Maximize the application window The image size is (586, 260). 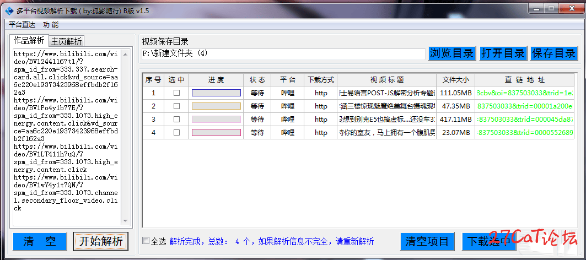[x=551, y=8]
